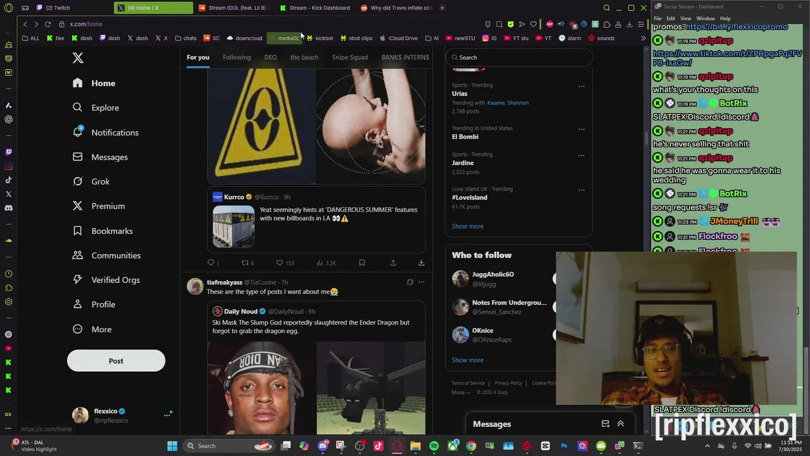The height and width of the screenshot is (456, 810).
Task: Reload the page
Action: [47, 24]
